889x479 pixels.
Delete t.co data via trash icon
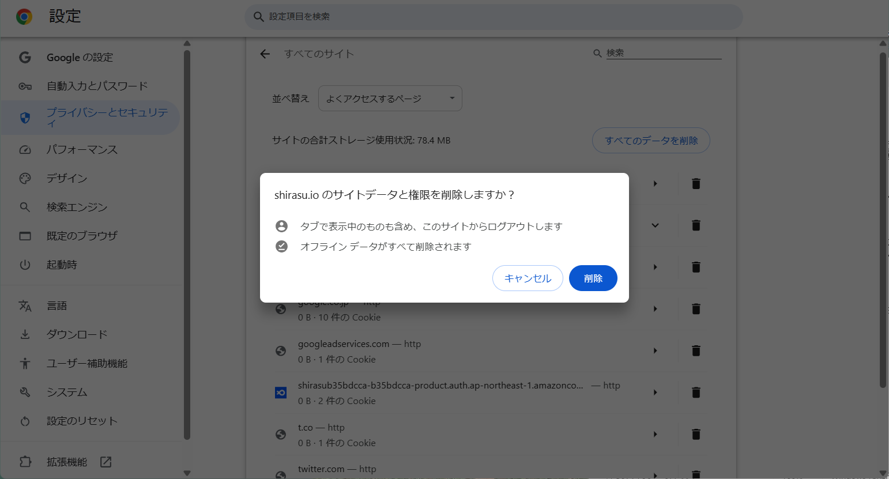point(696,434)
